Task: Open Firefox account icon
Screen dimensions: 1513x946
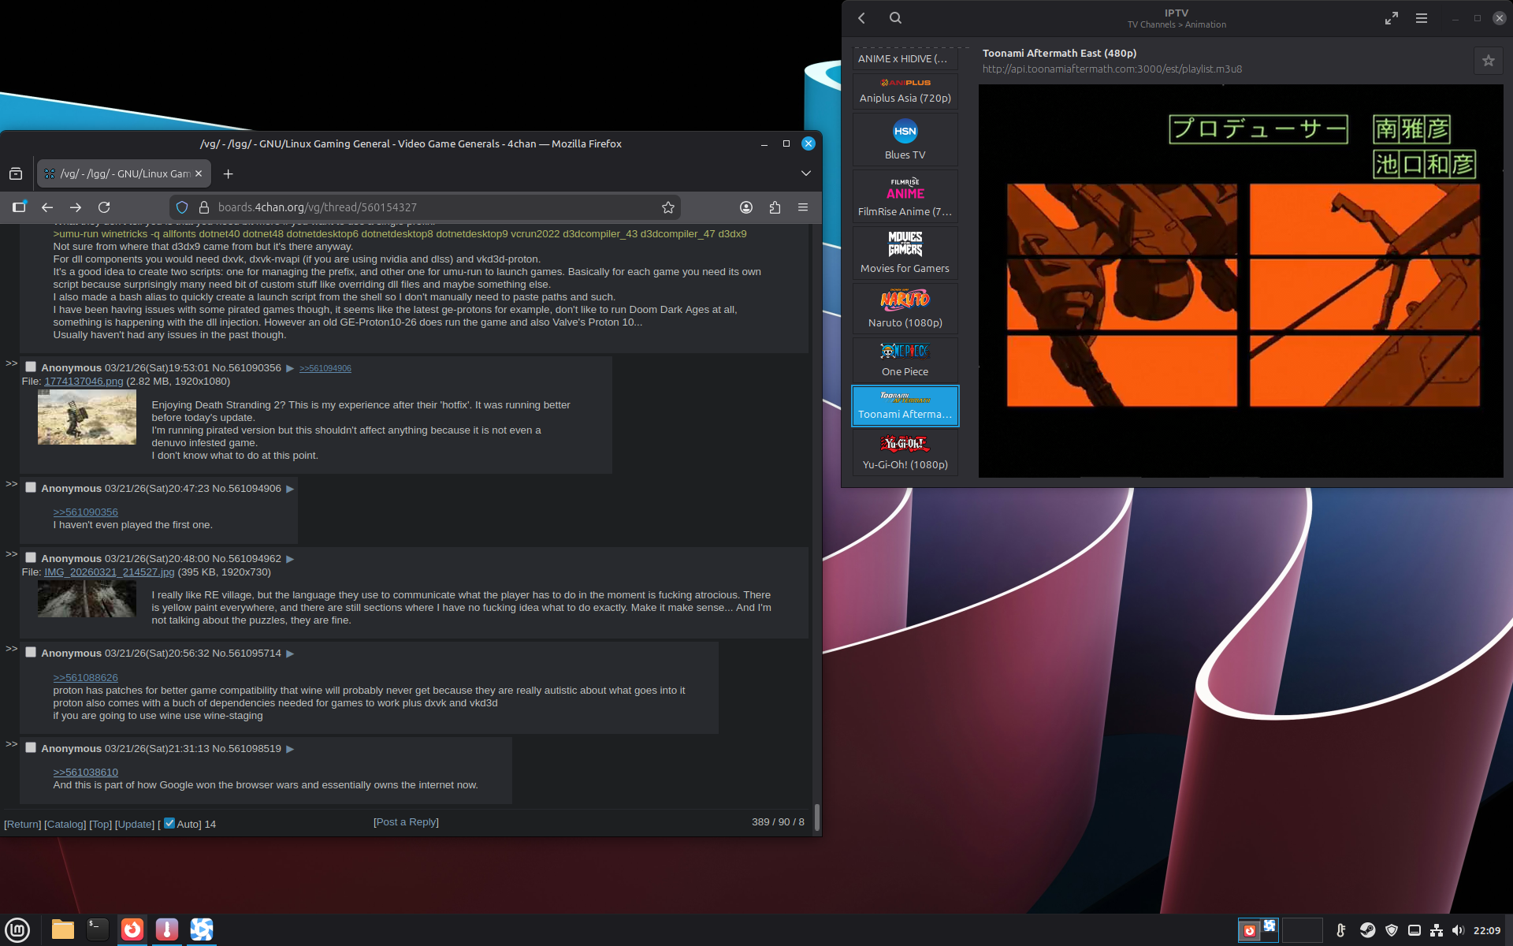Action: (745, 207)
